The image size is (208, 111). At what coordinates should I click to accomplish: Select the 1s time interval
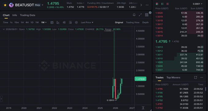pos(11,23)
